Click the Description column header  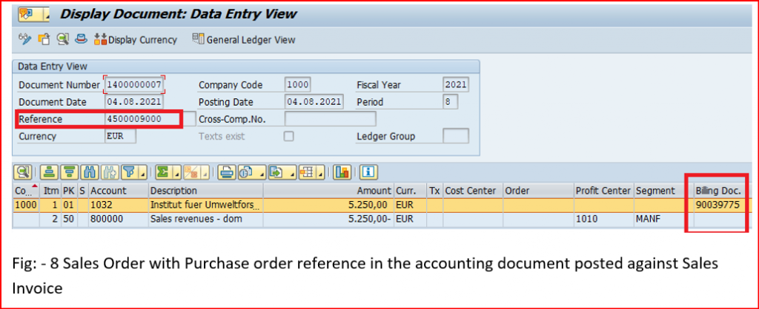pyautogui.click(x=206, y=190)
